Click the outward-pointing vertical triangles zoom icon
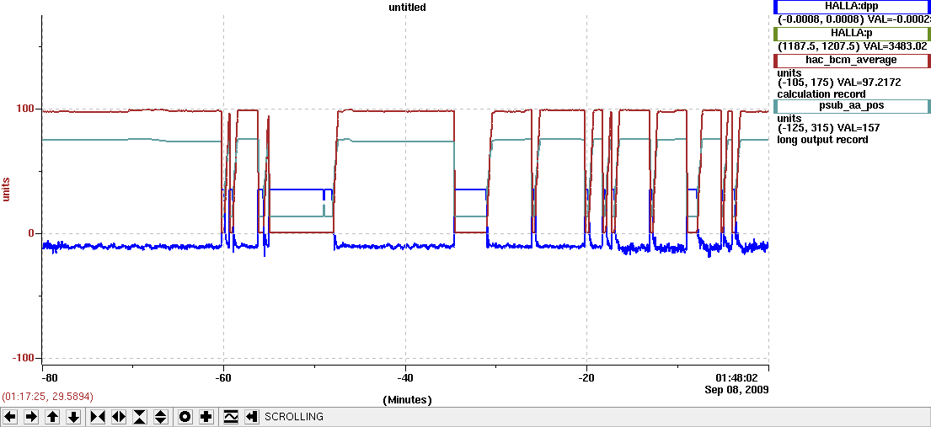The width and height of the screenshot is (931, 427). (161, 417)
